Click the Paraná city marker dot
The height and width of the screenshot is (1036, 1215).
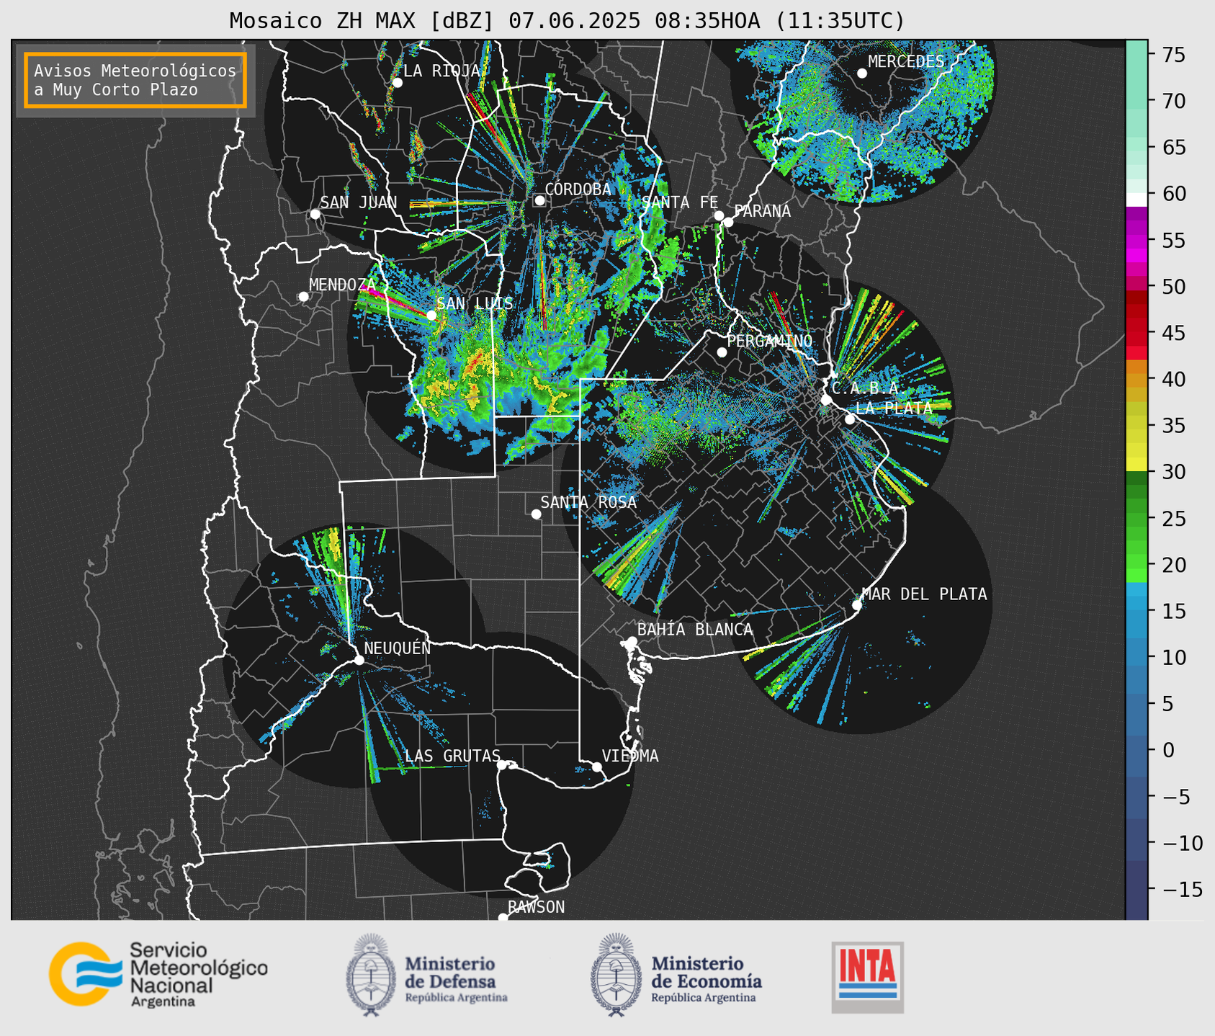[728, 222]
